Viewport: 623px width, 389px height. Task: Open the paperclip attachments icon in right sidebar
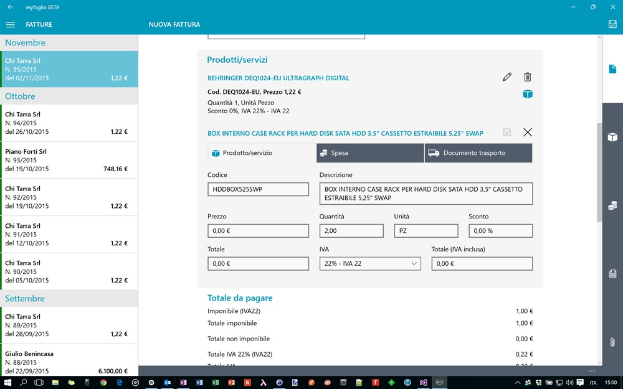pyautogui.click(x=612, y=342)
